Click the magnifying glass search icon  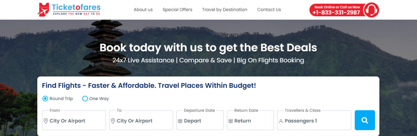(x=365, y=120)
